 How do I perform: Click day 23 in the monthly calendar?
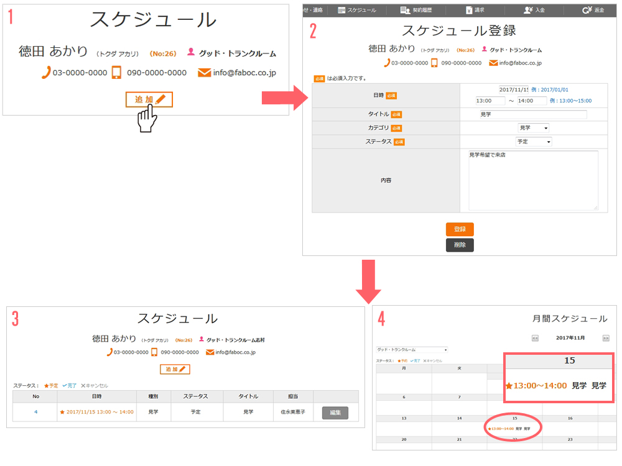click(570, 439)
